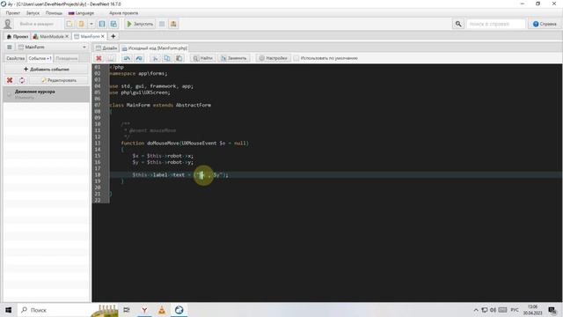This screenshot has height=317, width=563.
Task: Toggle Использовать по умолчанию checkbox
Action: click(296, 58)
